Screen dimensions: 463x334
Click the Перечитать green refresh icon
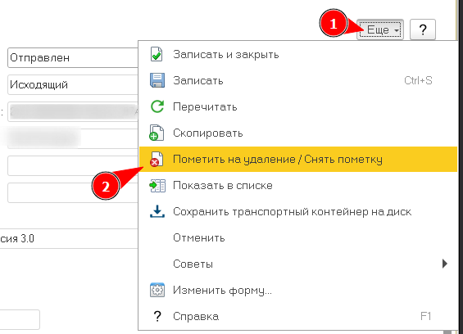pos(157,106)
